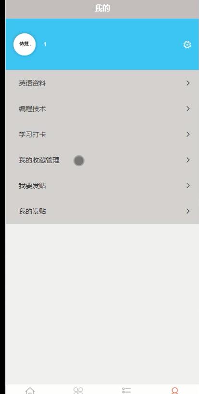The height and width of the screenshot is (394, 199).
Task: Click the chevron beside 我的发贴
Action: [188, 211]
